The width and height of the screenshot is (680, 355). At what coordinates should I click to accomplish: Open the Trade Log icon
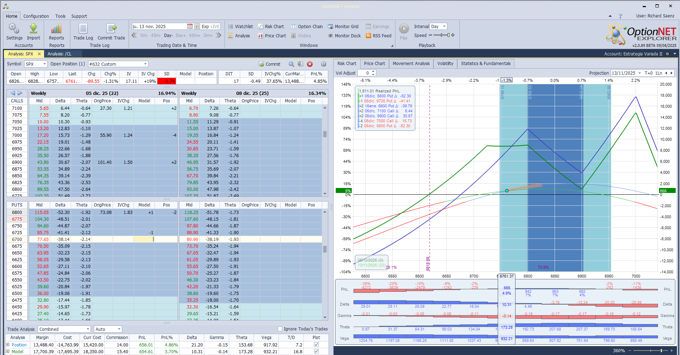83,29
